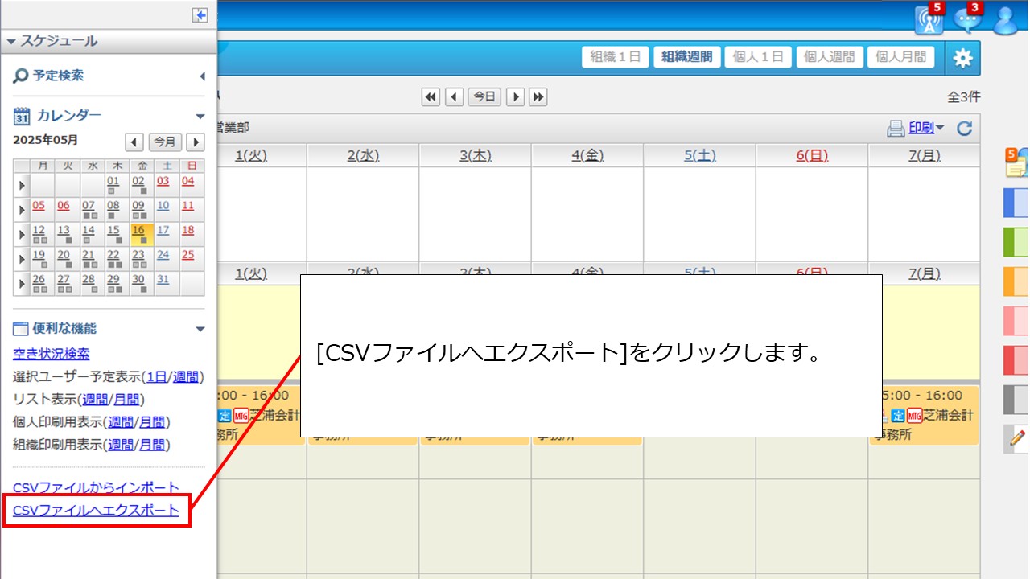1030x579 pixels.
Task: Click the refresh icon next to 印刷
Action: (x=964, y=128)
